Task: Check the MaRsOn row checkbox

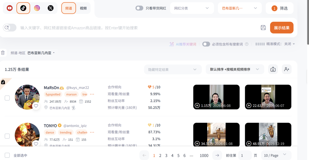Action: 7,98
